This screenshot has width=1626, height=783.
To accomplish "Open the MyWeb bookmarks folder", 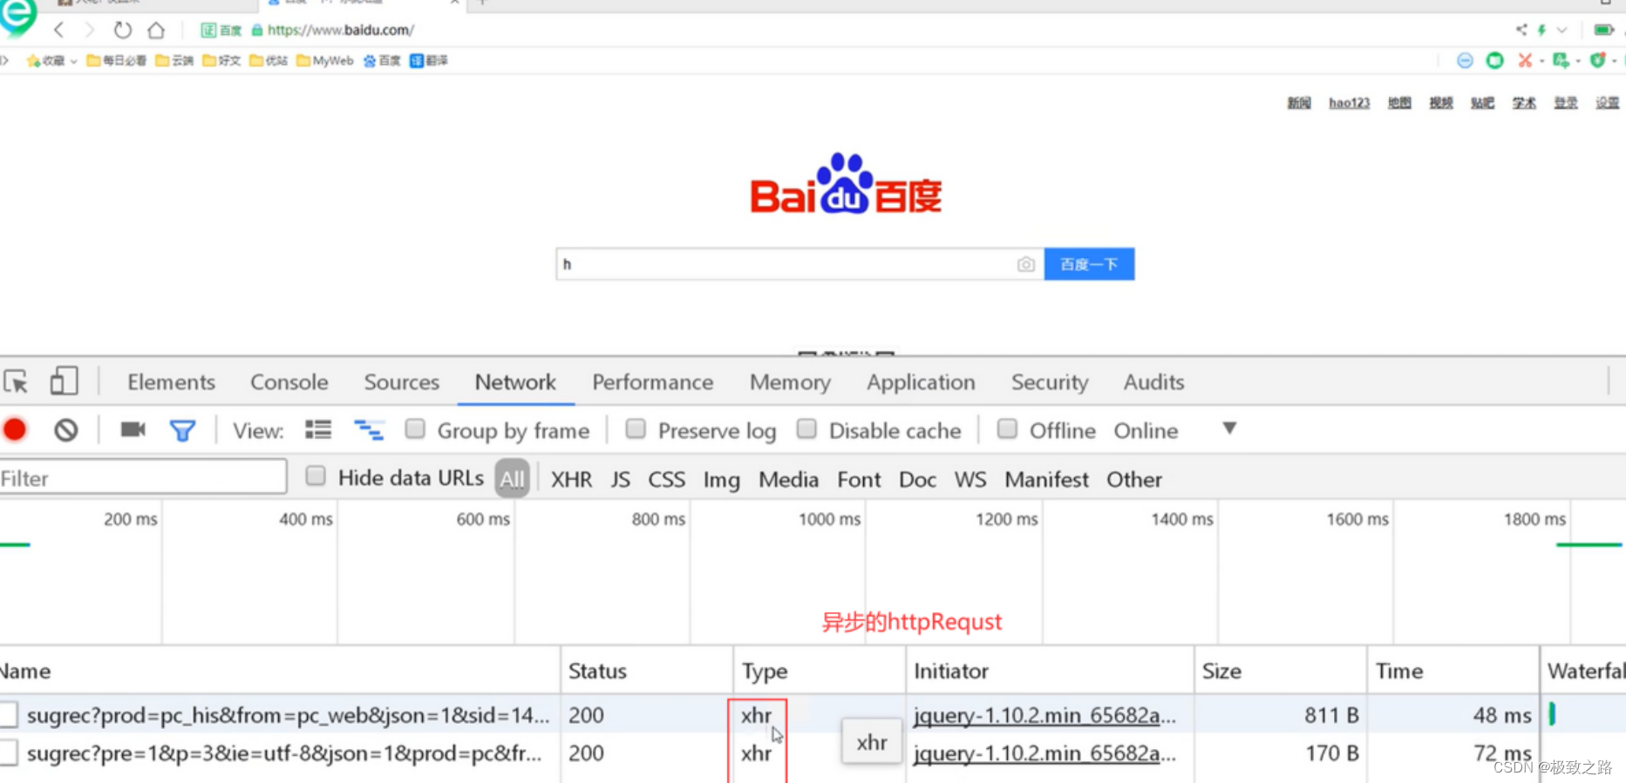I will pos(325,60).
